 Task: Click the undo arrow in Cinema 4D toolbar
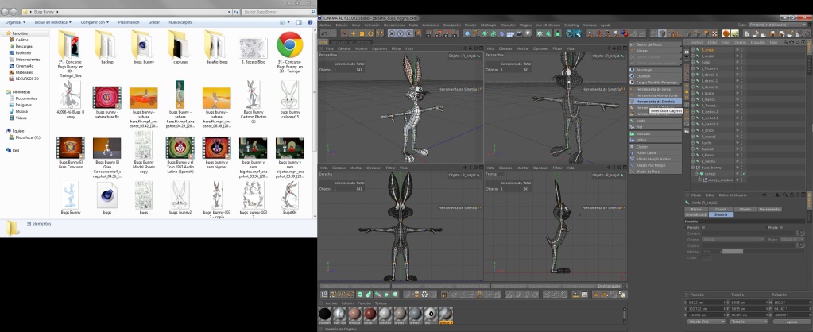[324, 33]
